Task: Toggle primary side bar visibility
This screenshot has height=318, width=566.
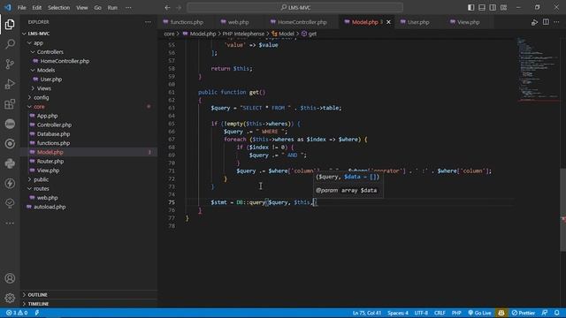Action: [x=471, y=8]
